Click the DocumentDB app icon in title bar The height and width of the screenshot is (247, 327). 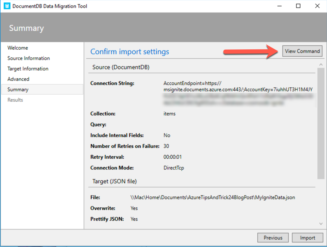coord(7,6)
